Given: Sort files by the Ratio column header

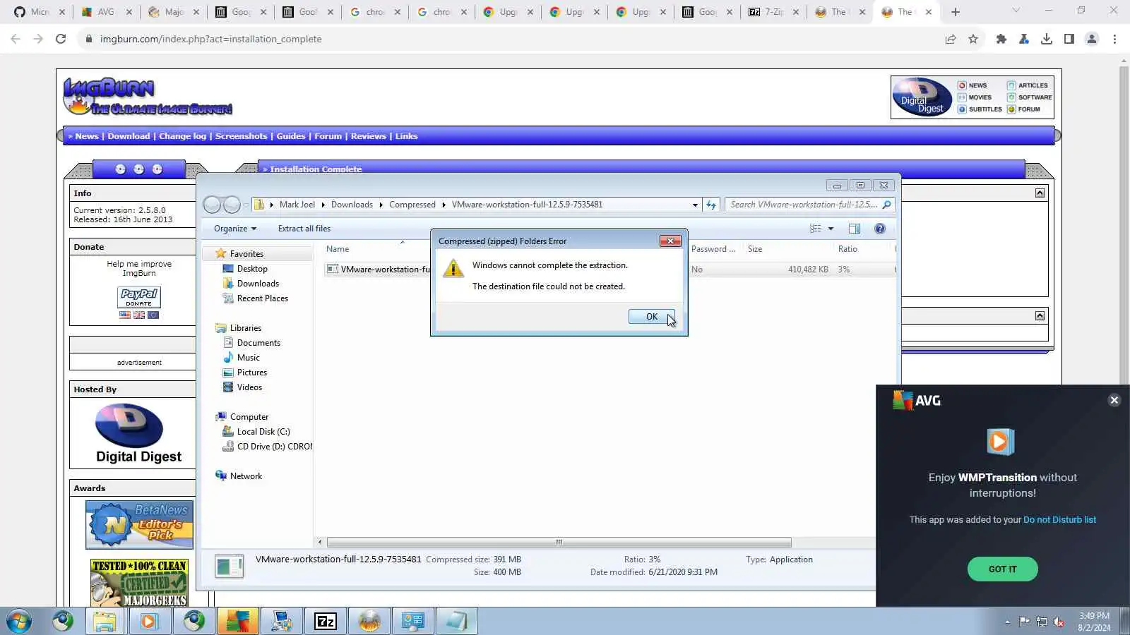Looking at the screenshot, I should 847,249.
